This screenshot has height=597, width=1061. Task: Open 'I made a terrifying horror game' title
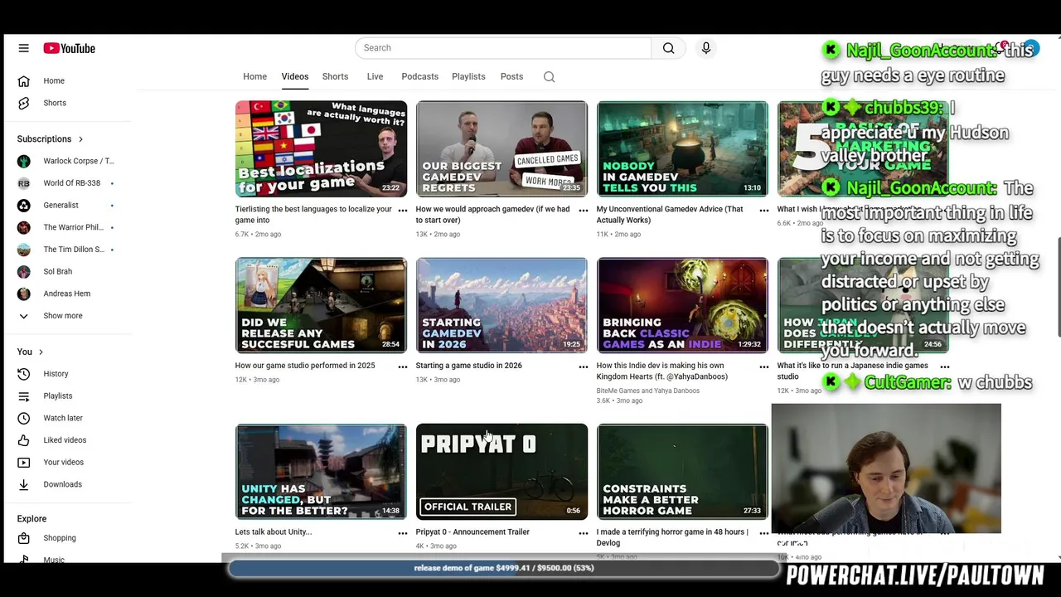(x=672, y=537)
